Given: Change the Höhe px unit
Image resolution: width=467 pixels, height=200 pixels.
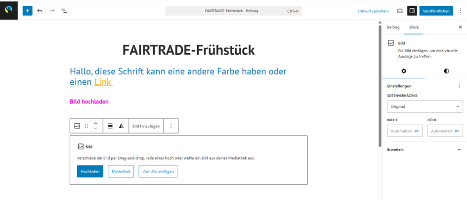Looking at the screenshot, I should 457,131.
